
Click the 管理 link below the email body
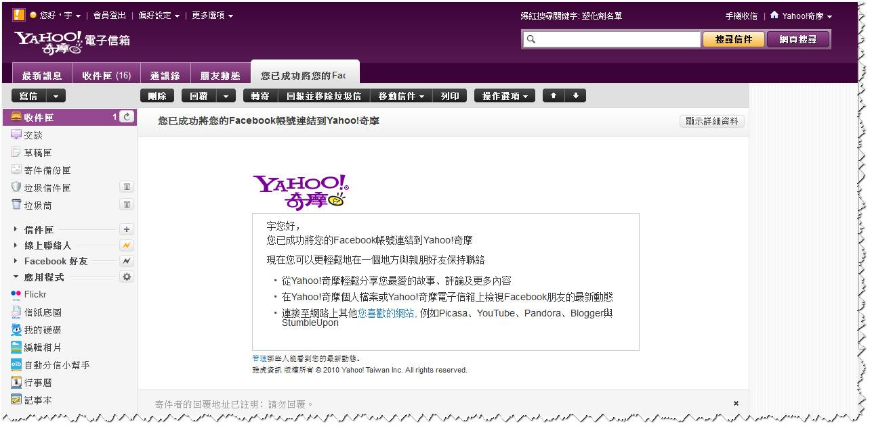coord(259,358)
